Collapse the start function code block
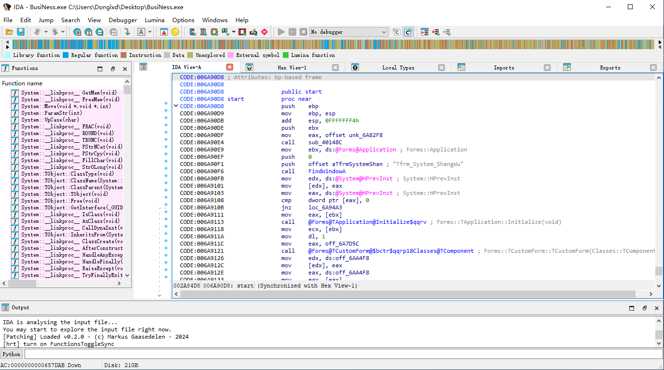The image size is (664, 370). click(x=176, y=106)
